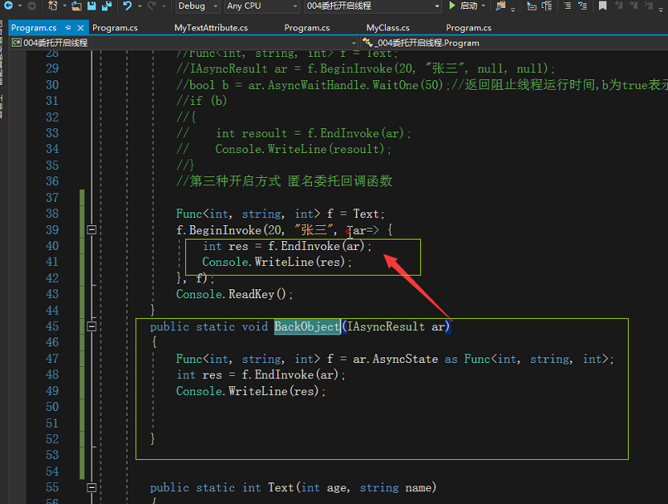Viewport: 668px width, 504px height.
Task: Click line number 43 in the gutter
Action: pos(52,294)
